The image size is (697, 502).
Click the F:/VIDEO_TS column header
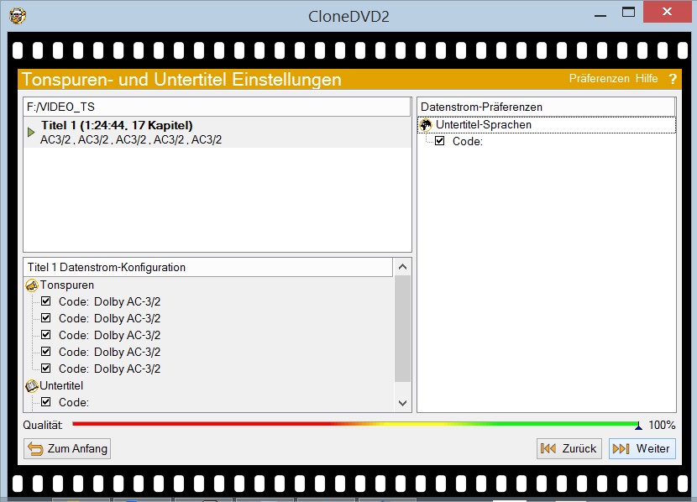tap(217, 107)
